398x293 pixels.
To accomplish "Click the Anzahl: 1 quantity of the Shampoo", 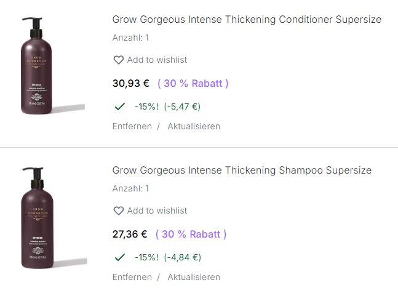I will tap(130, 189).
